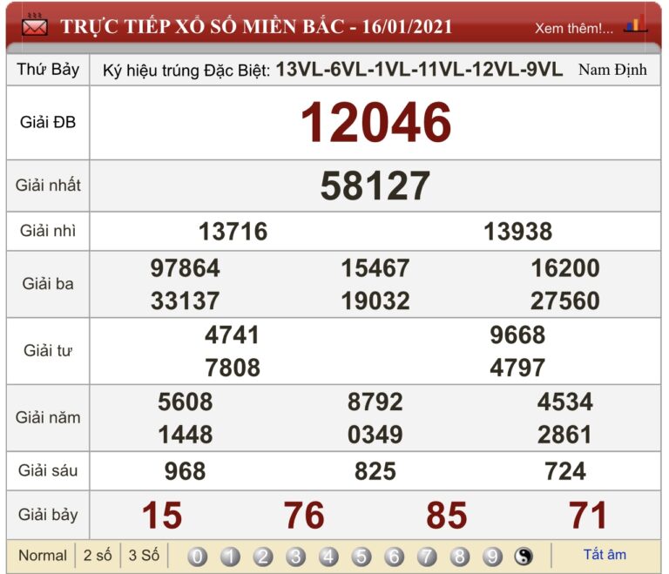Filter results by digit 1 ball
The image size is (669, 574).
pyautogui.click(x=230, y=557)
